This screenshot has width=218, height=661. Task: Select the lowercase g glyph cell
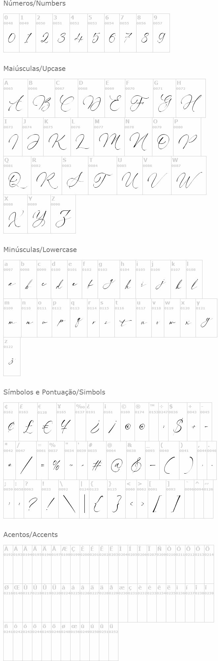(109, 284)
